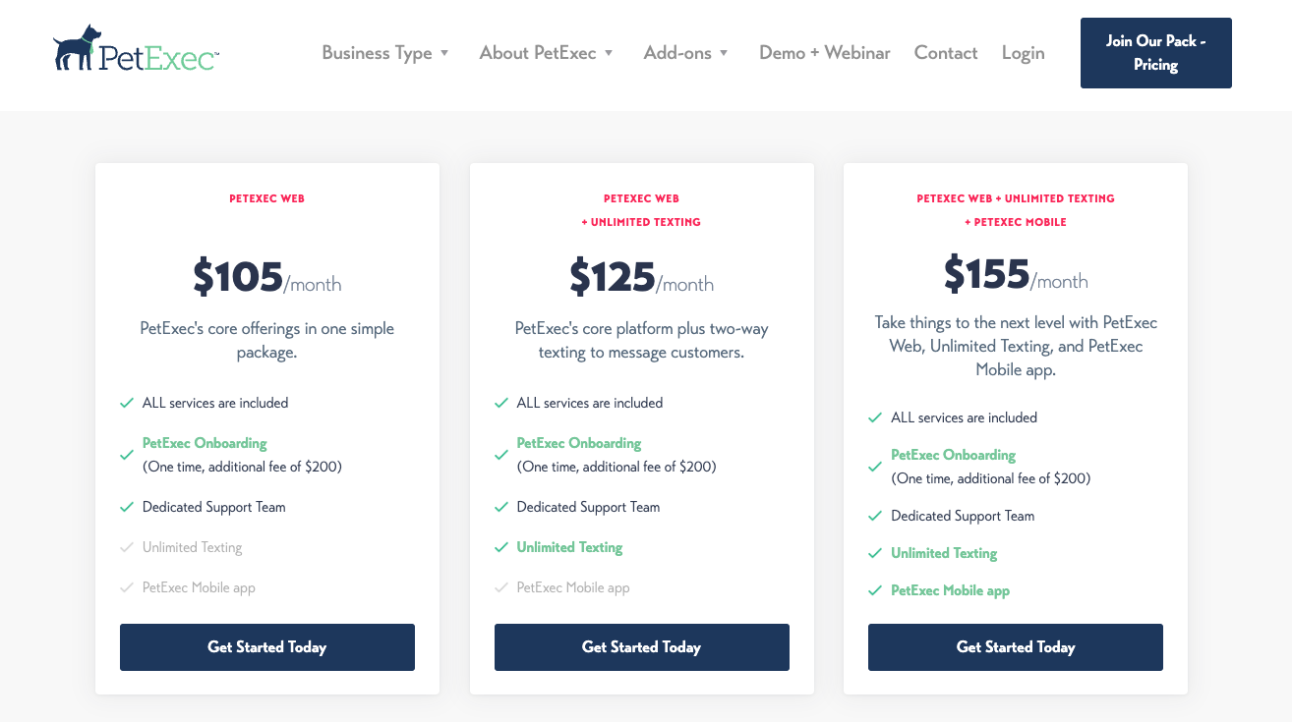Select Contact in the navigation bar
This screenshot has height=722, width=1292.
(x=945, y=53)
